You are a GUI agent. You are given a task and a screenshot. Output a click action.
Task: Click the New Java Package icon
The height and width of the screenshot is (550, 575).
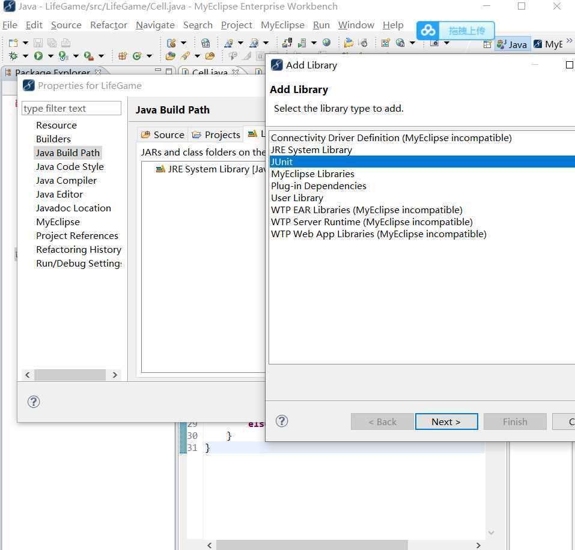click(123, 56)
